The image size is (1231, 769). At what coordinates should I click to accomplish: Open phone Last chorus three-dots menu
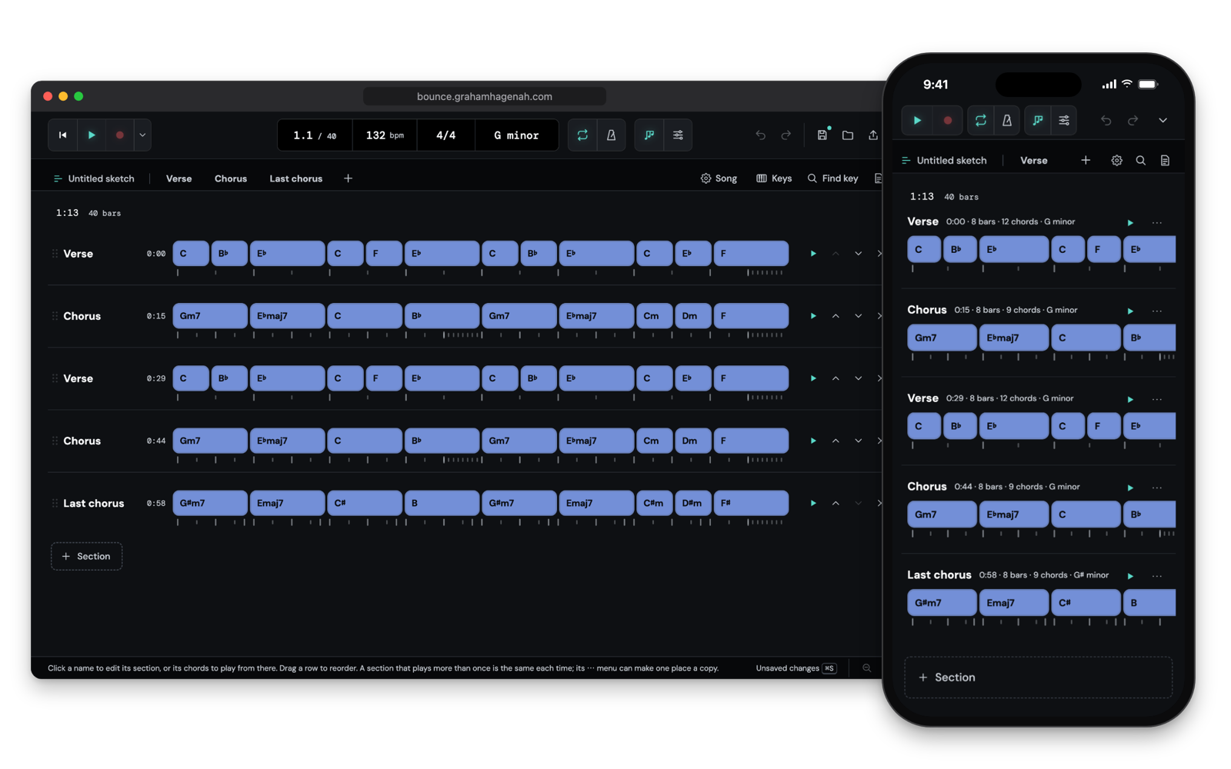[1156, 576]
